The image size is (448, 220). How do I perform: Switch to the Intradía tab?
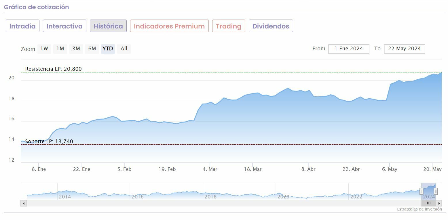click(22, 26)
